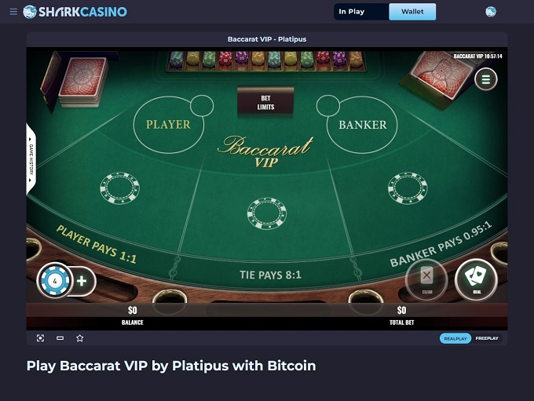534x401 pixels.
Task: Clear bets with the X button
Action: click(426, 280)
